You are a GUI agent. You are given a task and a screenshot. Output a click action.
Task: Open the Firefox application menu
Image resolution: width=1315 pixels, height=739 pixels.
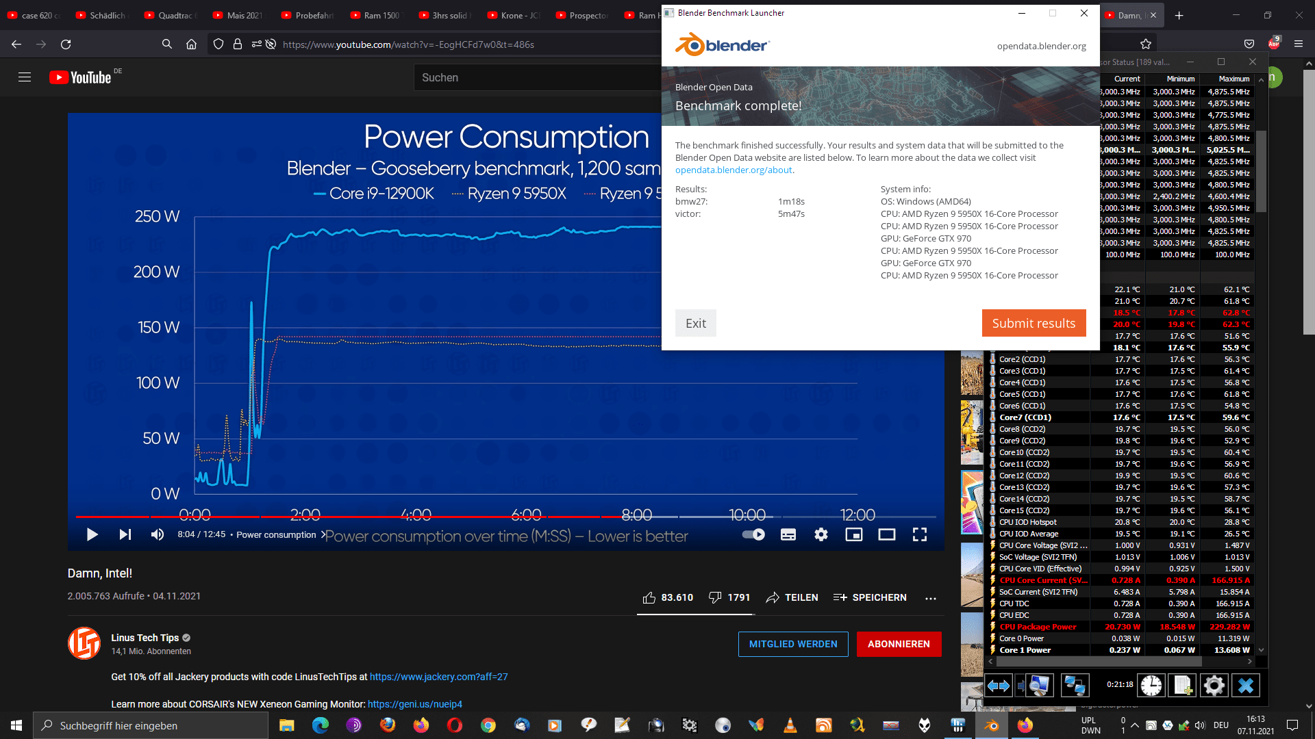[x=1298, y=44]
